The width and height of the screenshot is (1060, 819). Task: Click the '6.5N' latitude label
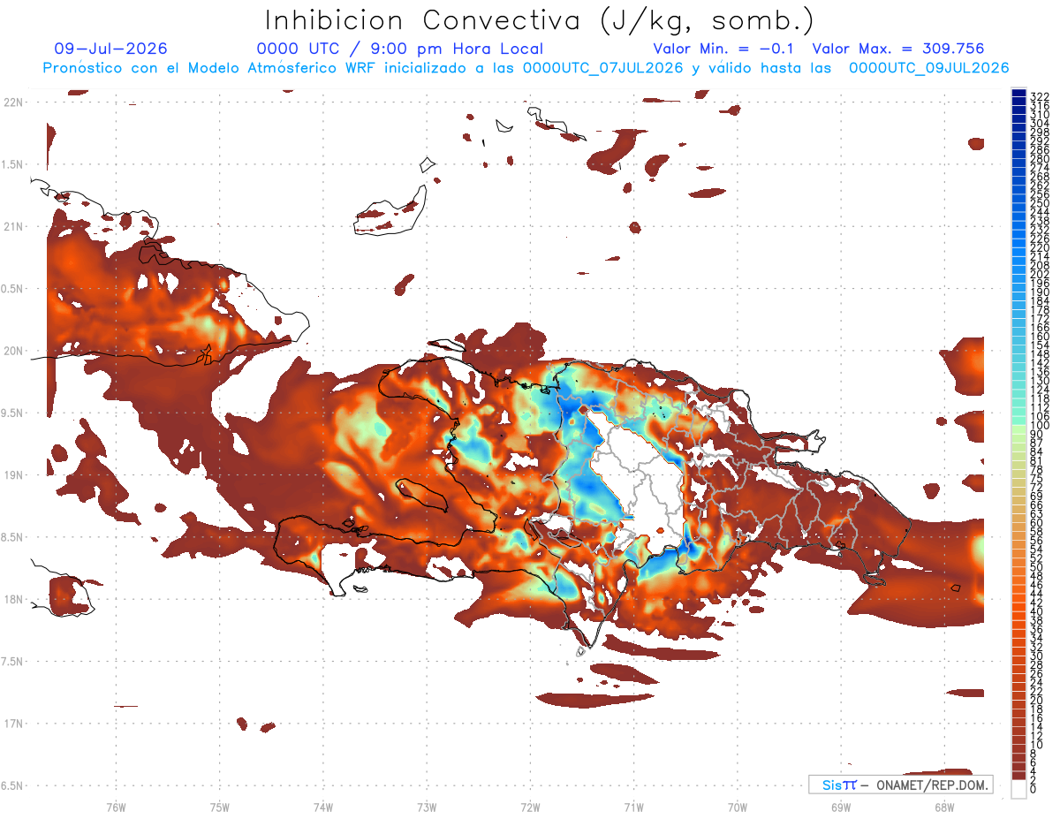point(13,786)
